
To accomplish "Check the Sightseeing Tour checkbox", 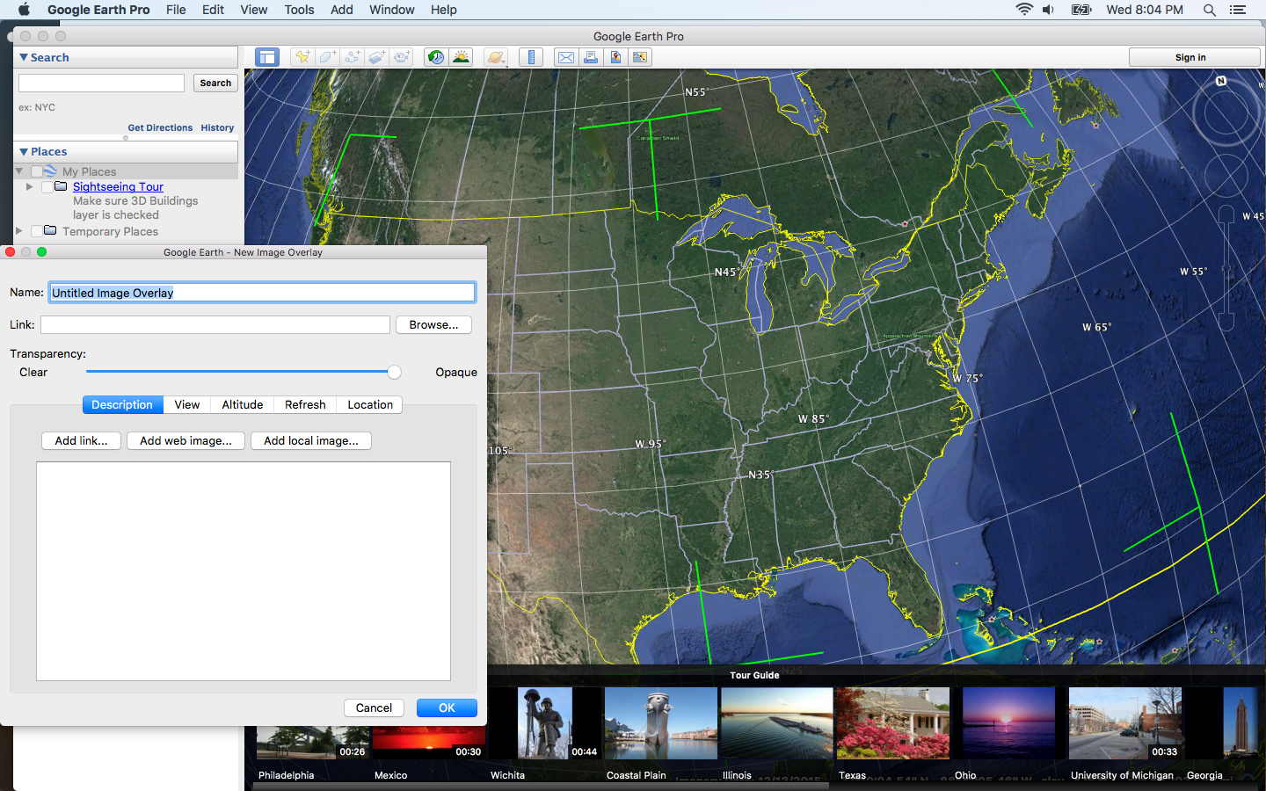I will click(47, 187).
